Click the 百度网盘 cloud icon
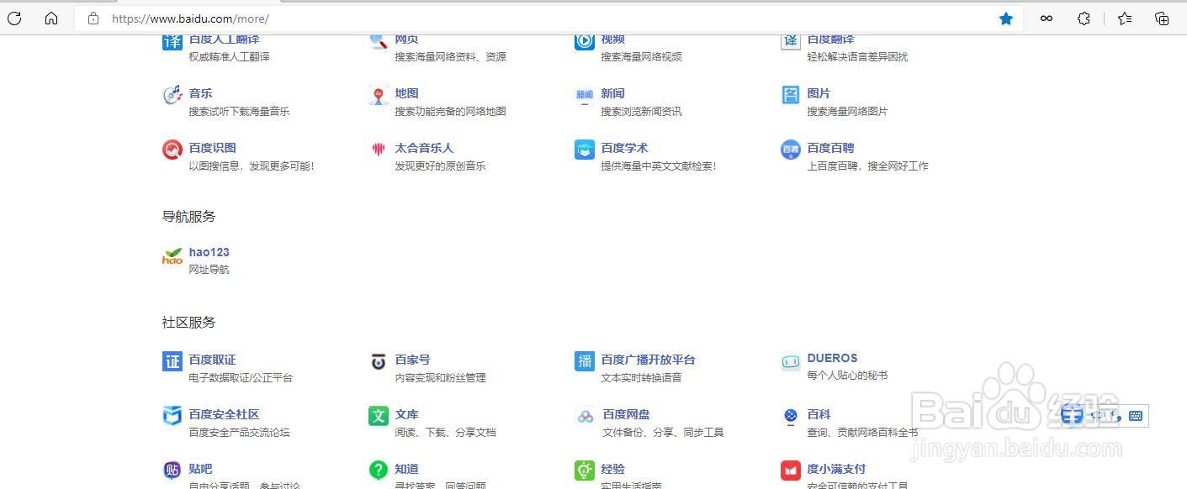 coord(586,417)
